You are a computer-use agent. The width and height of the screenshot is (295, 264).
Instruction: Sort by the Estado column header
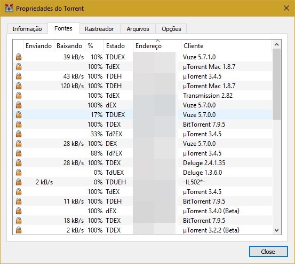point(118,46)
